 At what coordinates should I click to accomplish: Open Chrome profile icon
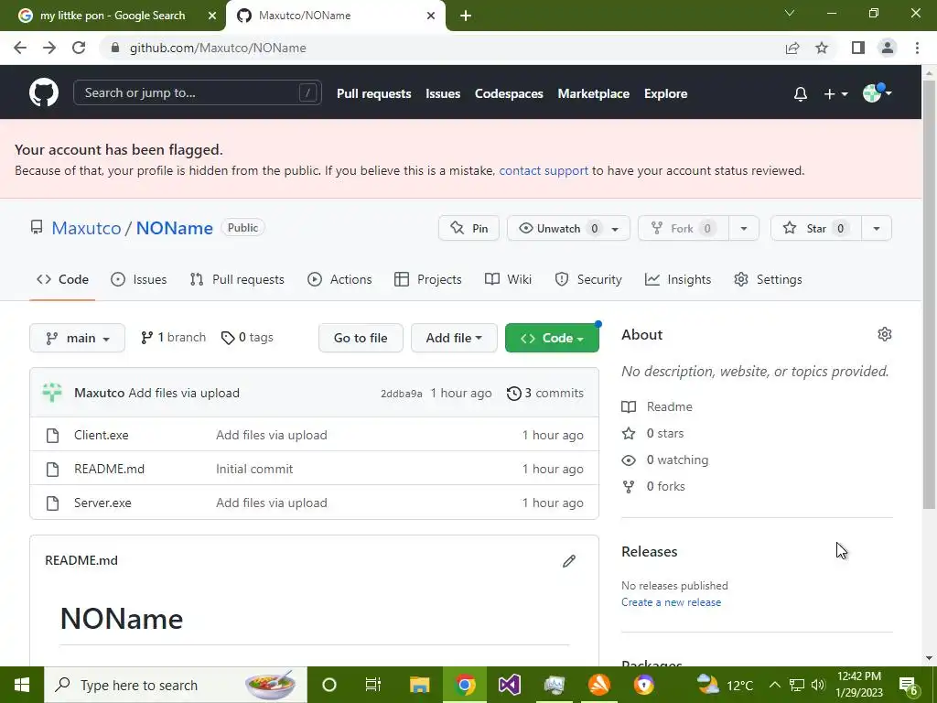pyautogui.click(x=888, y=48)
